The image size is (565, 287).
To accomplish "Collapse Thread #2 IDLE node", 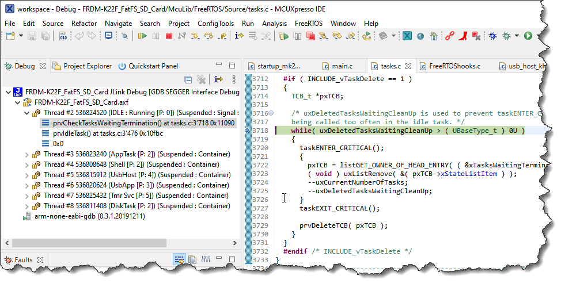I will (x=28, y=113).
